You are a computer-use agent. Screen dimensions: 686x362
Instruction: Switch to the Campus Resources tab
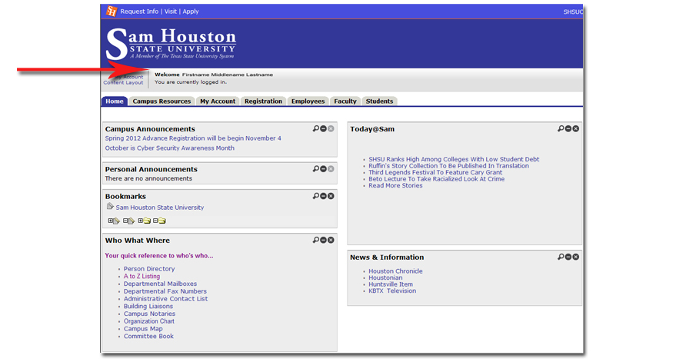pyautogui.click(x=162, y=101)
